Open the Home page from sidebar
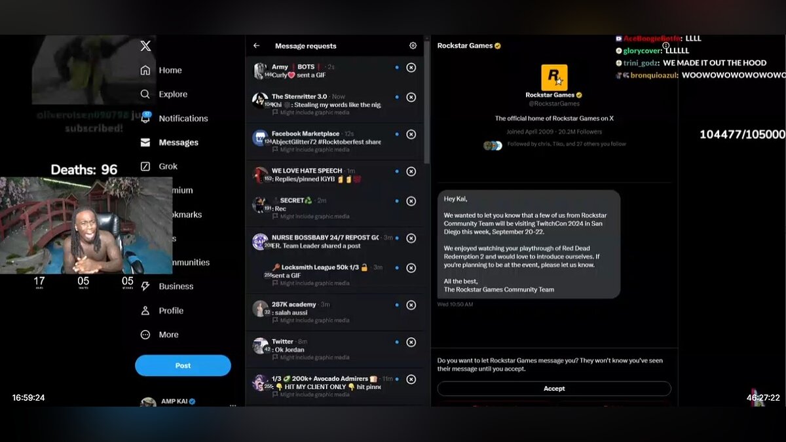The width and height of the screenshot is (786, 442). click(145, 70)
